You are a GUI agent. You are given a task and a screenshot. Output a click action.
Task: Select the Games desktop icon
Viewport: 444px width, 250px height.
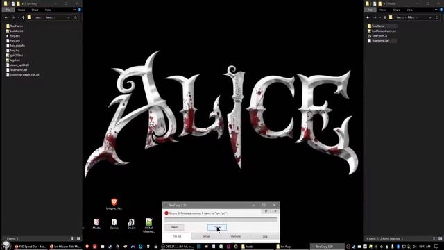coord(114,224)
